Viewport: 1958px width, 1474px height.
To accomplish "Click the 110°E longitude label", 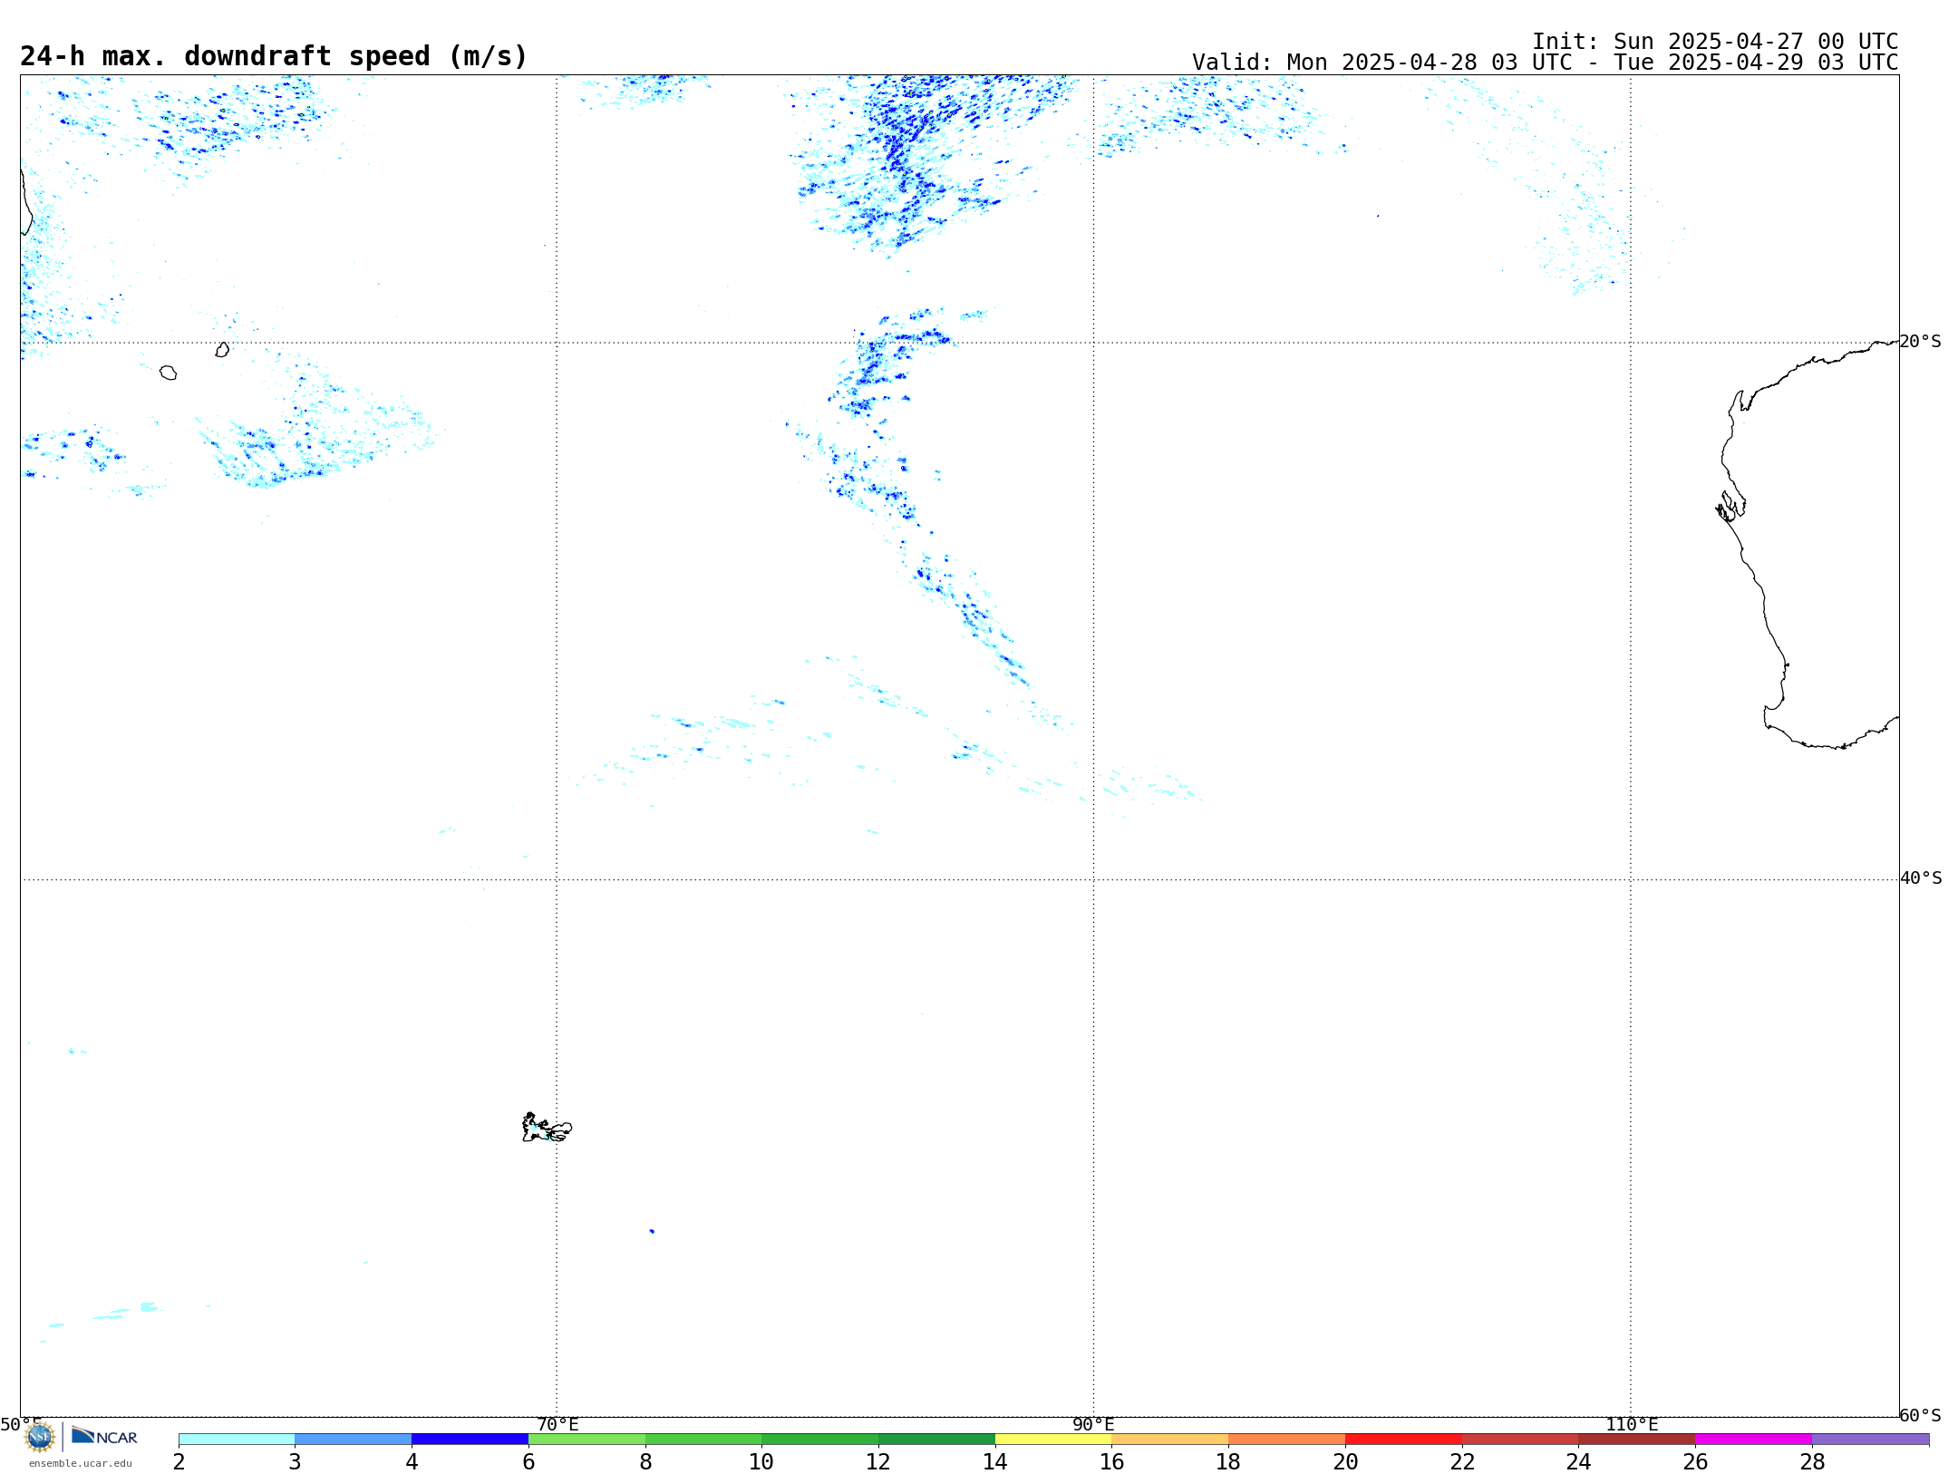I will pyautogui.click(x=1632, y=1424).
